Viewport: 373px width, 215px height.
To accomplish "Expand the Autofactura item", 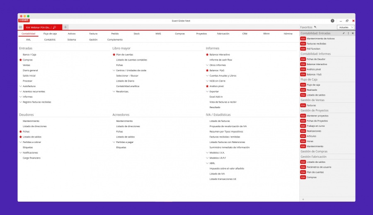I will click(x=20, y=86).
